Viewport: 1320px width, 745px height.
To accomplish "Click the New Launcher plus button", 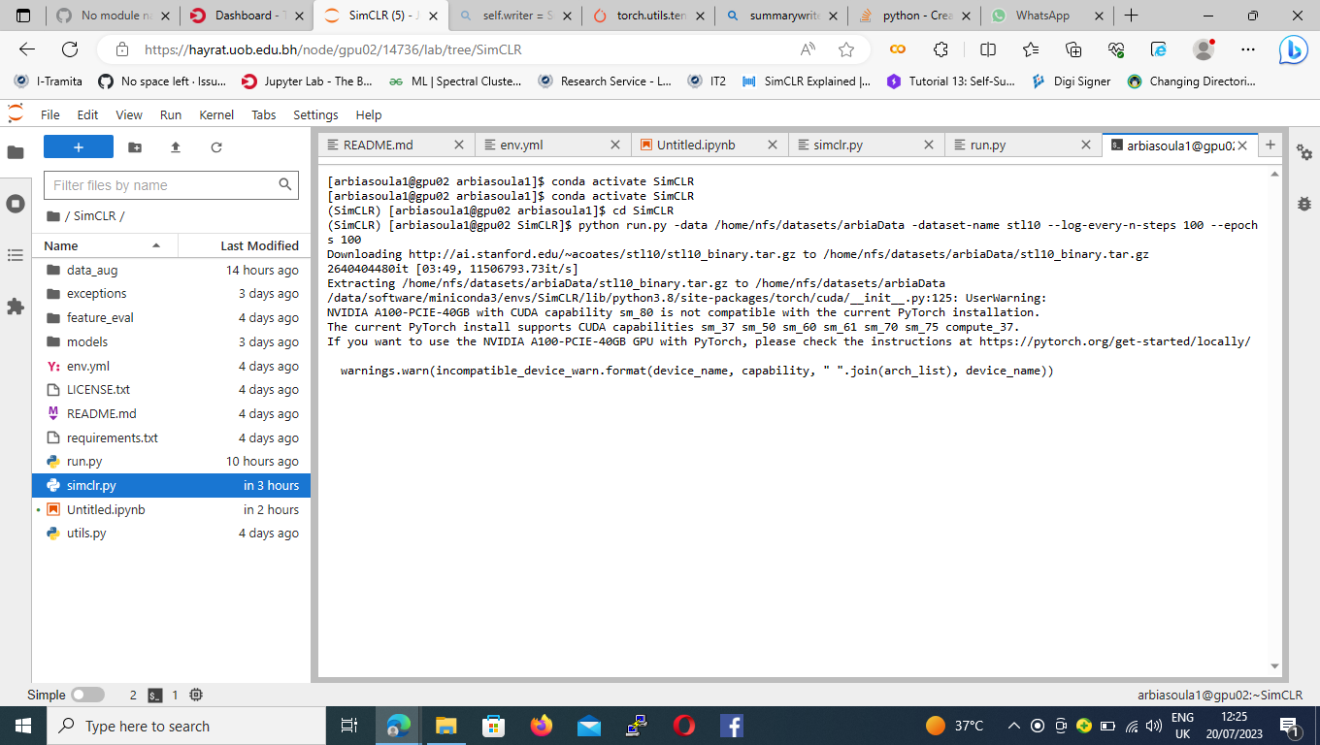I will [78, 146].
